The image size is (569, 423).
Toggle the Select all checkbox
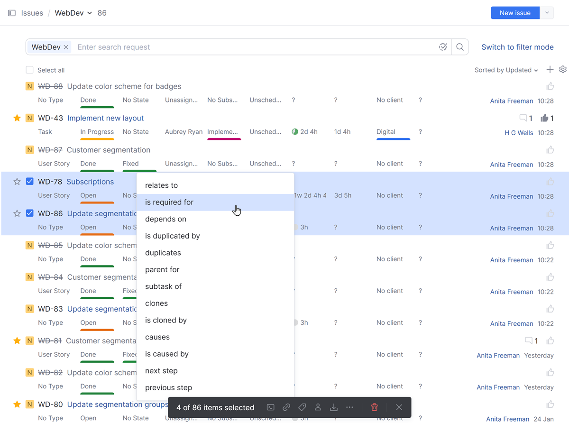coord(30,70)
